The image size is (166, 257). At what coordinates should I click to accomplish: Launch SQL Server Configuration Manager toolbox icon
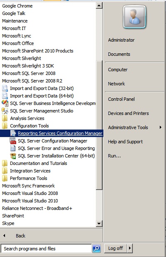(x=13, y=141)
